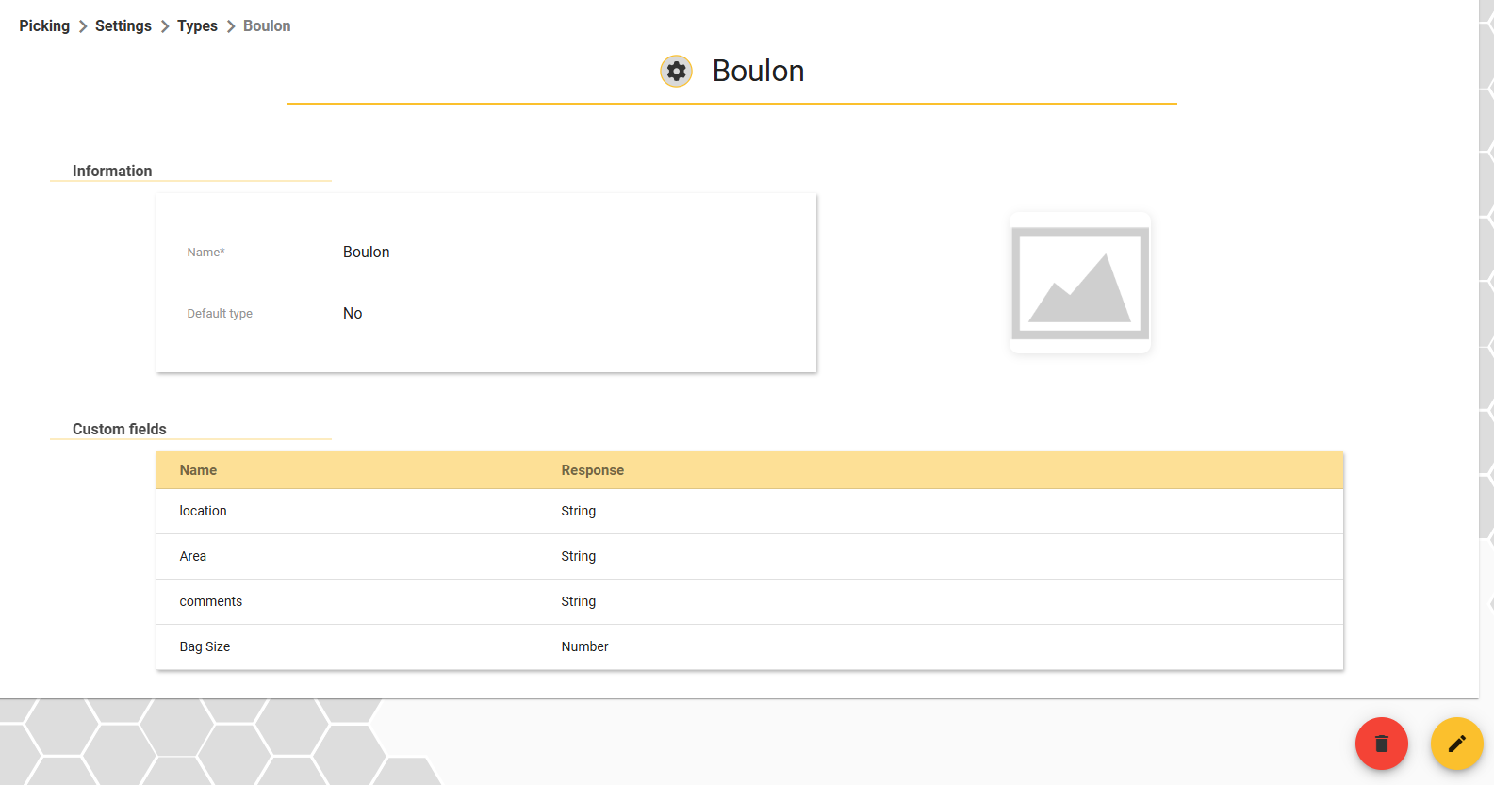The image size is (1494, 785).
Task: Click String response for Area
Action: (x=578, y=556)
